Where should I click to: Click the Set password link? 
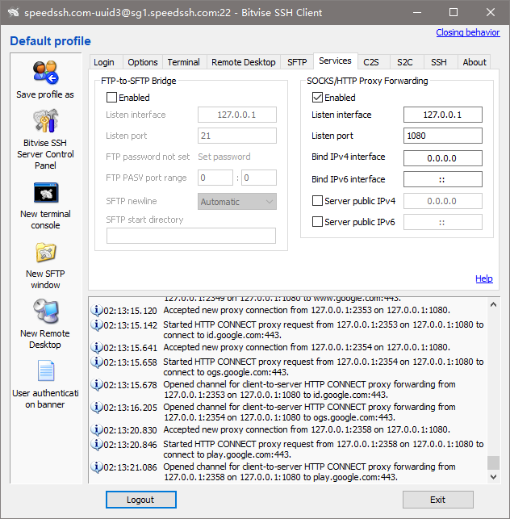point(224,157)
